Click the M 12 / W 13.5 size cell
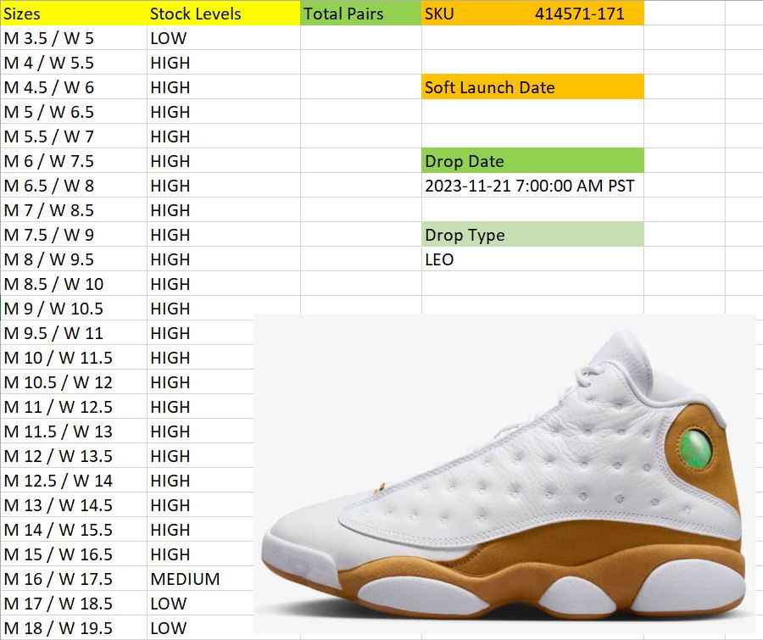The width and height of the screenshot is (763, 640). click(x=74, y=455)
